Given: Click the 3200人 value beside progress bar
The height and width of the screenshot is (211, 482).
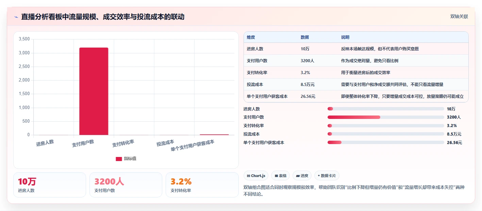Looking at the screenshot, I should coord(454,117).
